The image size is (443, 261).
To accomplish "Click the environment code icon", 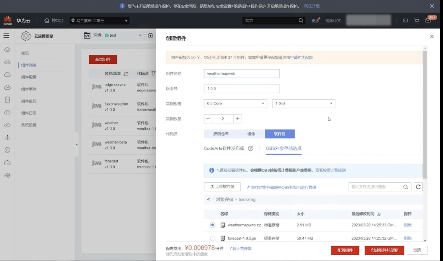I will [x=87, y=36].
